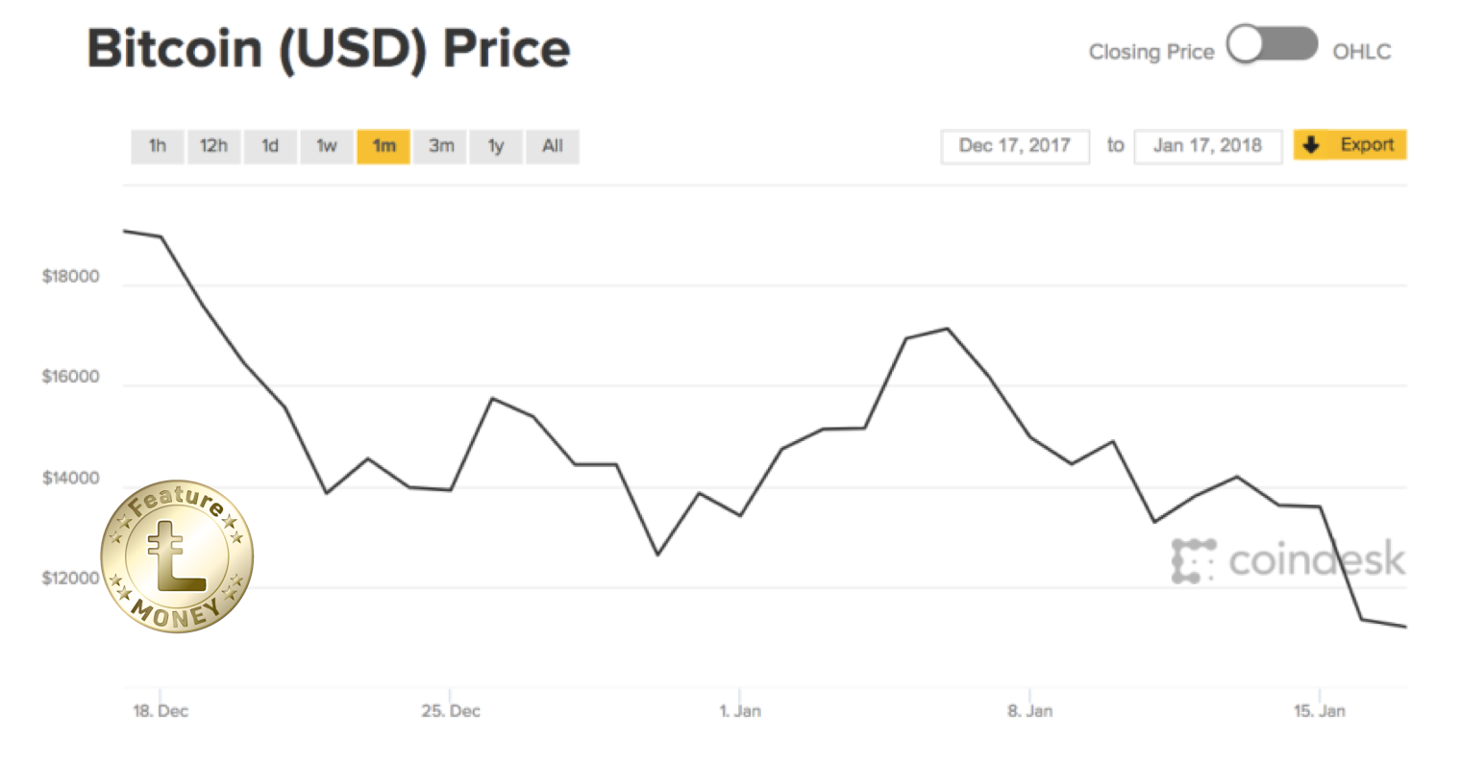
Task: Select the 1w time range
Action: click(327, 146)
